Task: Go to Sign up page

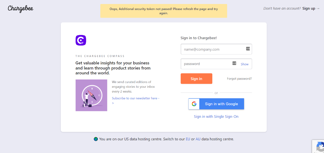Action: tap(309, 9)
